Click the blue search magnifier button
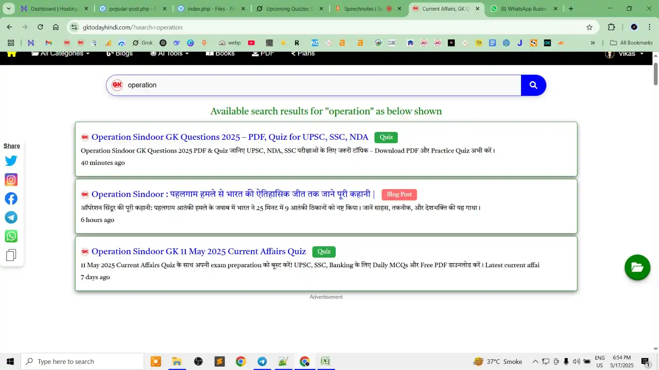 tap(533, 85)
